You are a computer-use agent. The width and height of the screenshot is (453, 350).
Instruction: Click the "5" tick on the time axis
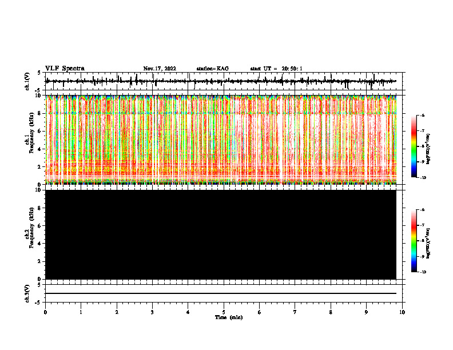pos(224,312)
